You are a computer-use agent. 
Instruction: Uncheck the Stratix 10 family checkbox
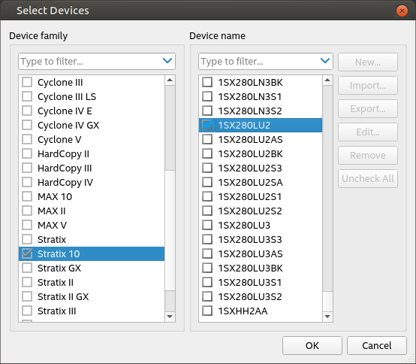[x=27, y=253]
